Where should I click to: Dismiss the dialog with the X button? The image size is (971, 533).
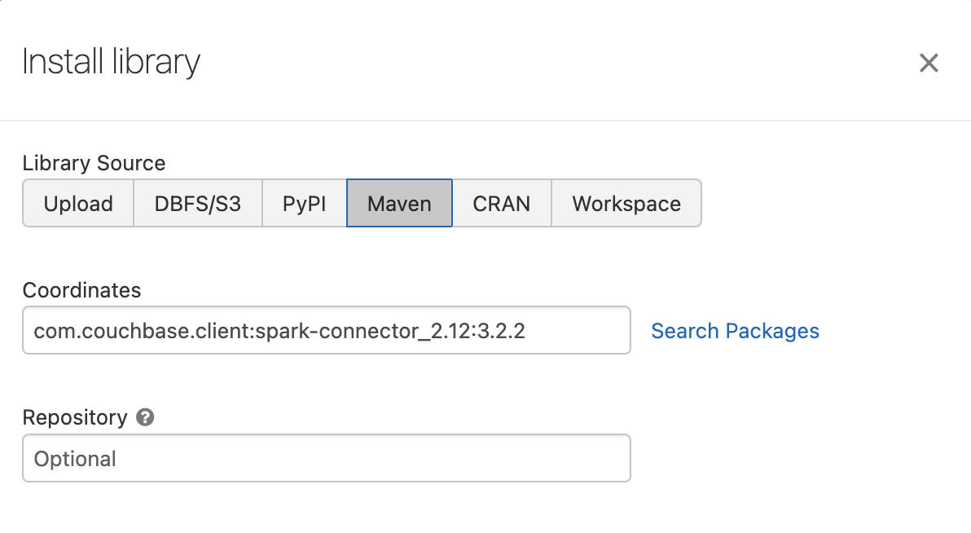(929, 63)
